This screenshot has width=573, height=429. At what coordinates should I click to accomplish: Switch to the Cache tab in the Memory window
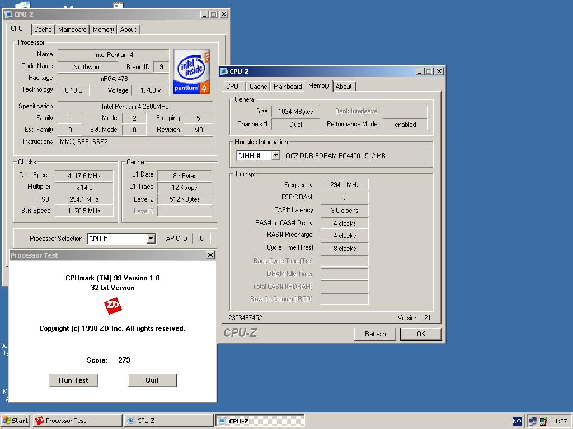coord(258,87)
